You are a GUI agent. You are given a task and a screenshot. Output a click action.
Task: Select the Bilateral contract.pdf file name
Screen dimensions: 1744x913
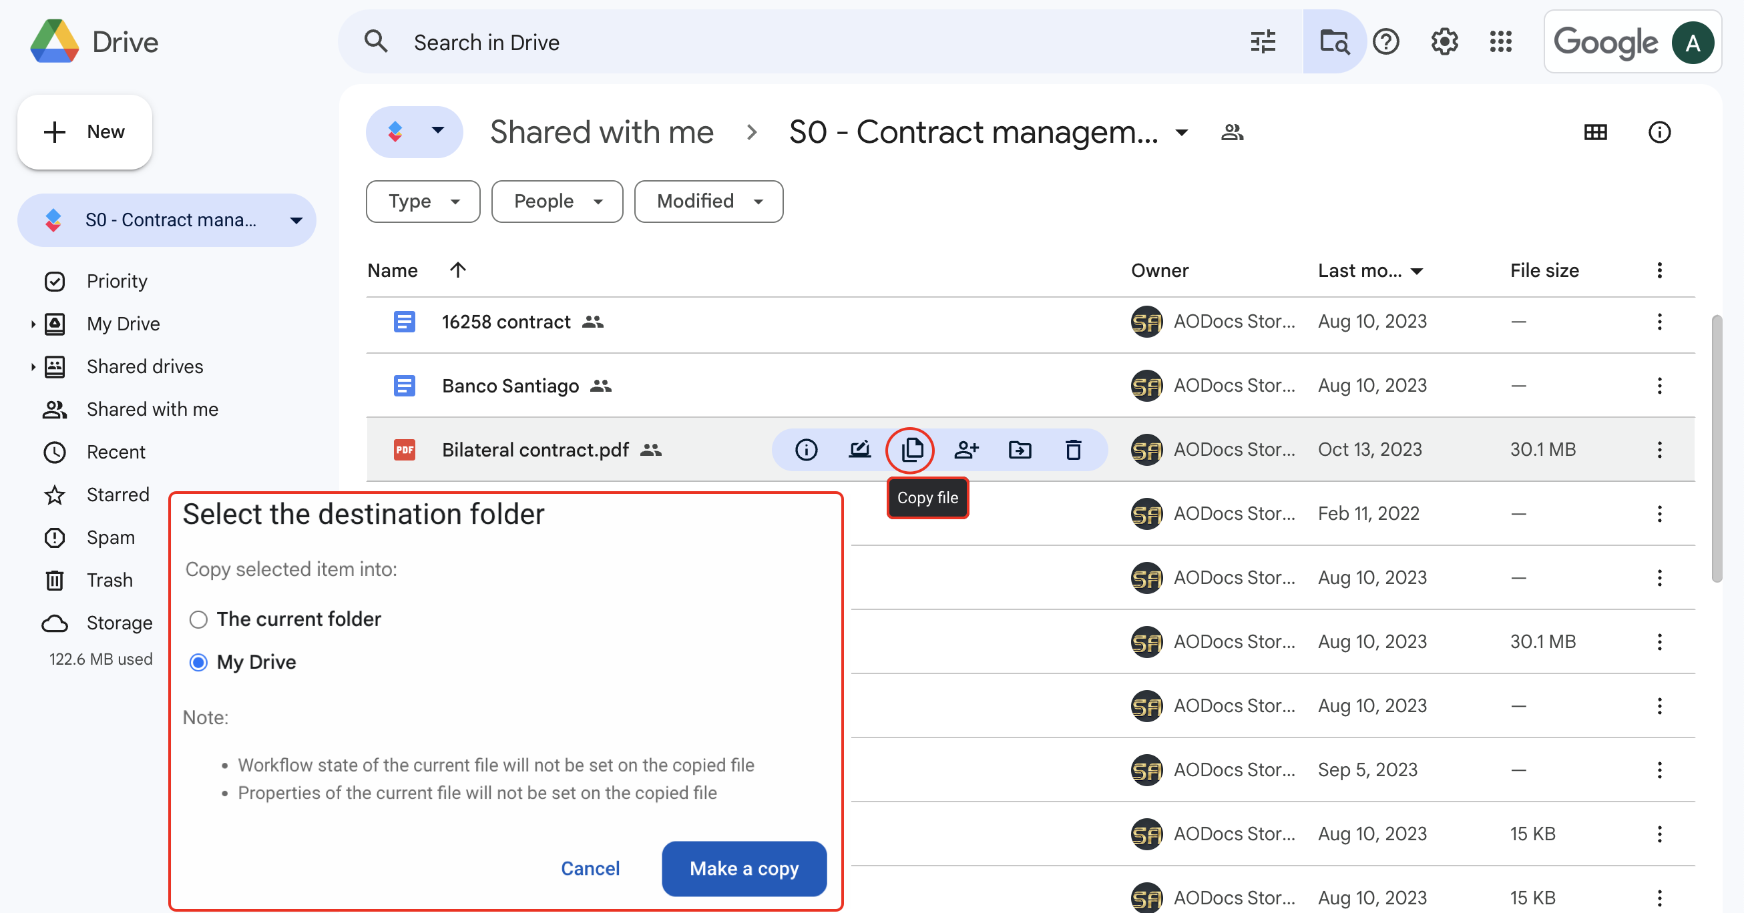click(x=535, y=450)
